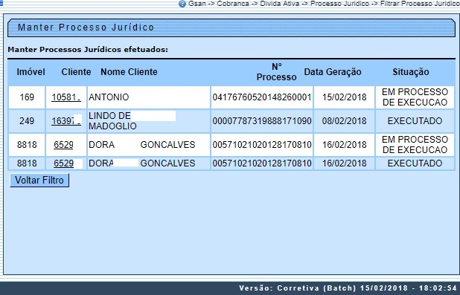Select EM PROCESSO DE EXECUCAO status for ANTONIO
The height and width of the screenshot is (295, 460).
tap(415, 97)
